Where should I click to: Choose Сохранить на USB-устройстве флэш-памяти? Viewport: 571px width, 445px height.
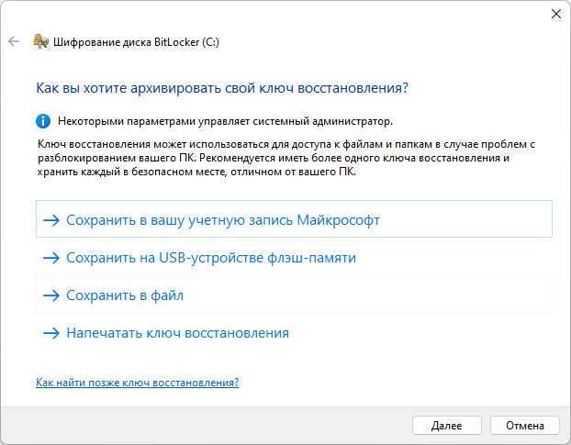tap(294, 258)
